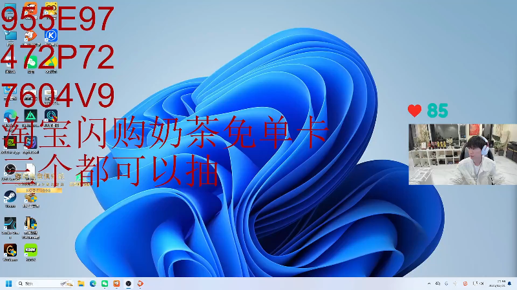Launch the green WeChat desktop shortcut
Image resolution: width=517 pixels, height=290 pixels.
point(31,62)
